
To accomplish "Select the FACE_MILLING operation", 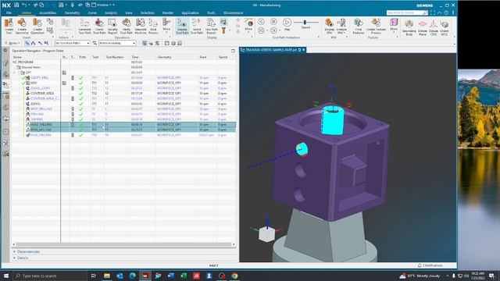I will [41, 135].
